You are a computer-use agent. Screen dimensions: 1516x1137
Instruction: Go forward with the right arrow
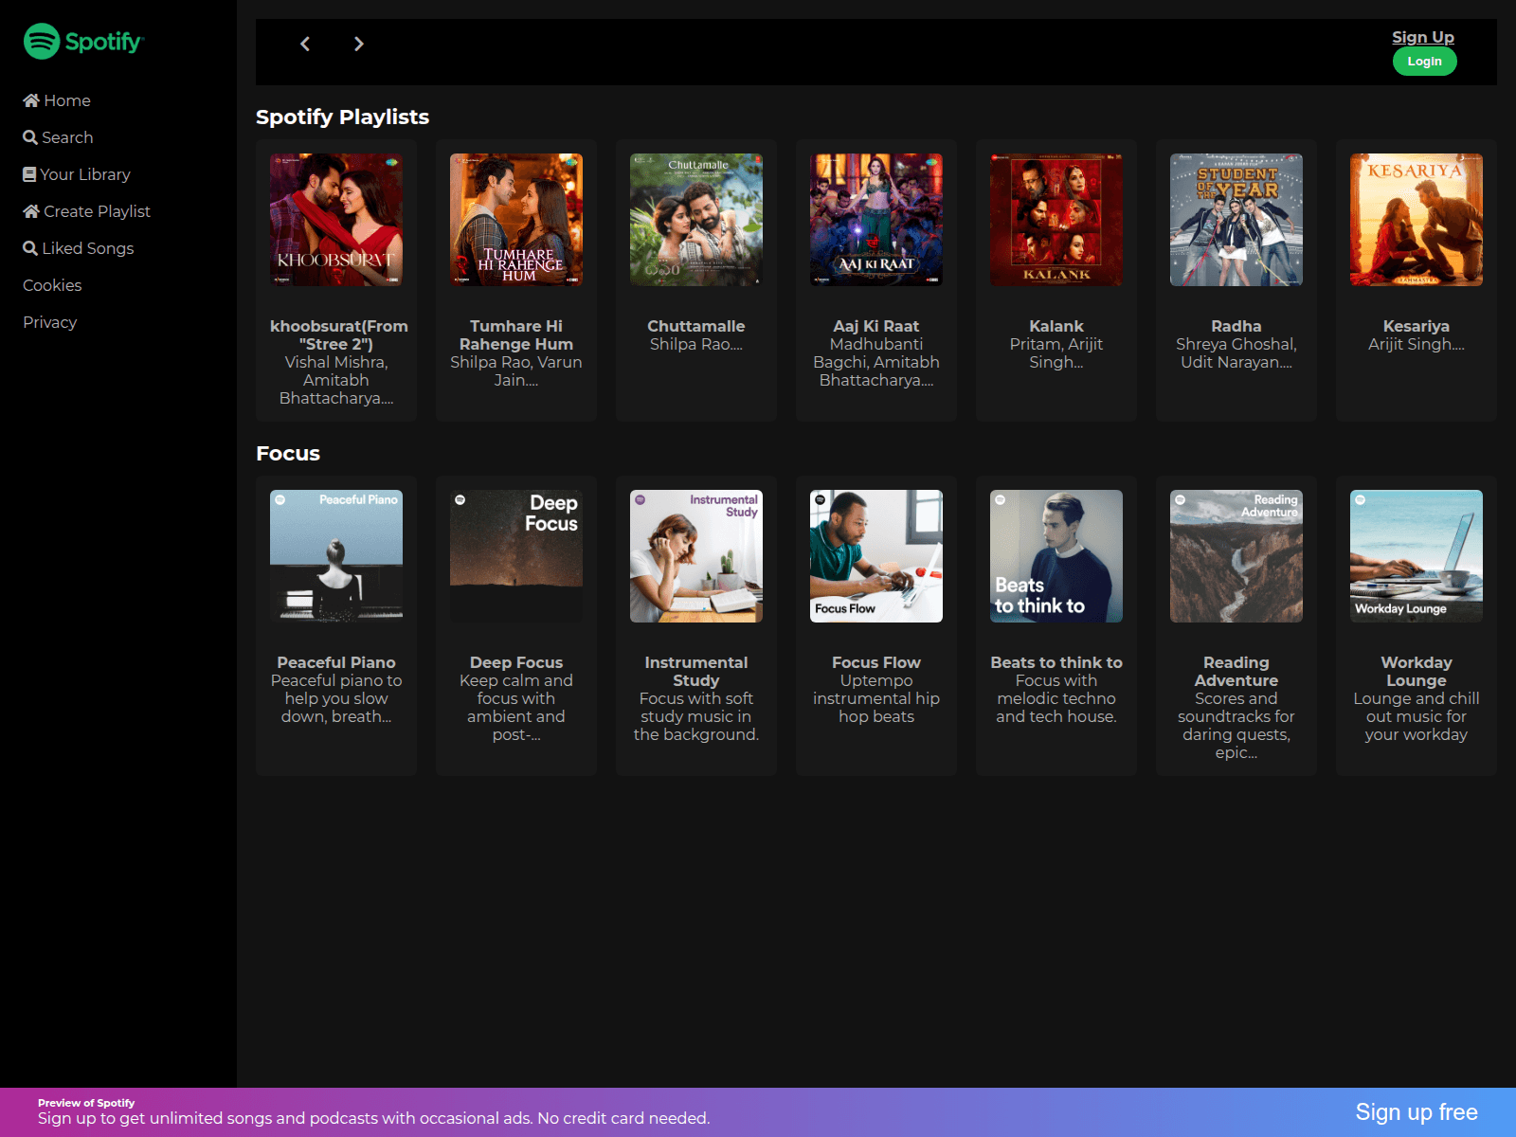pos(358,44)
